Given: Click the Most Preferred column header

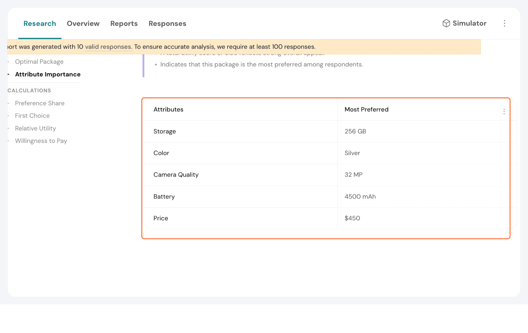Looking at the screenshot, I should tap(366, 110).
